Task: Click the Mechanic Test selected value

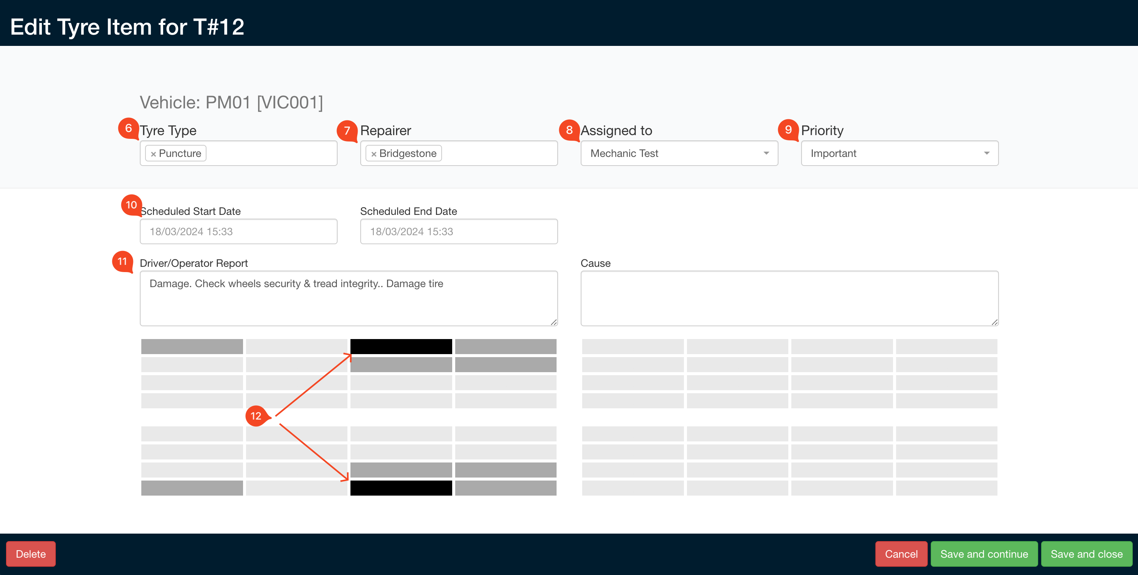Action: click(x=624, y=153)
